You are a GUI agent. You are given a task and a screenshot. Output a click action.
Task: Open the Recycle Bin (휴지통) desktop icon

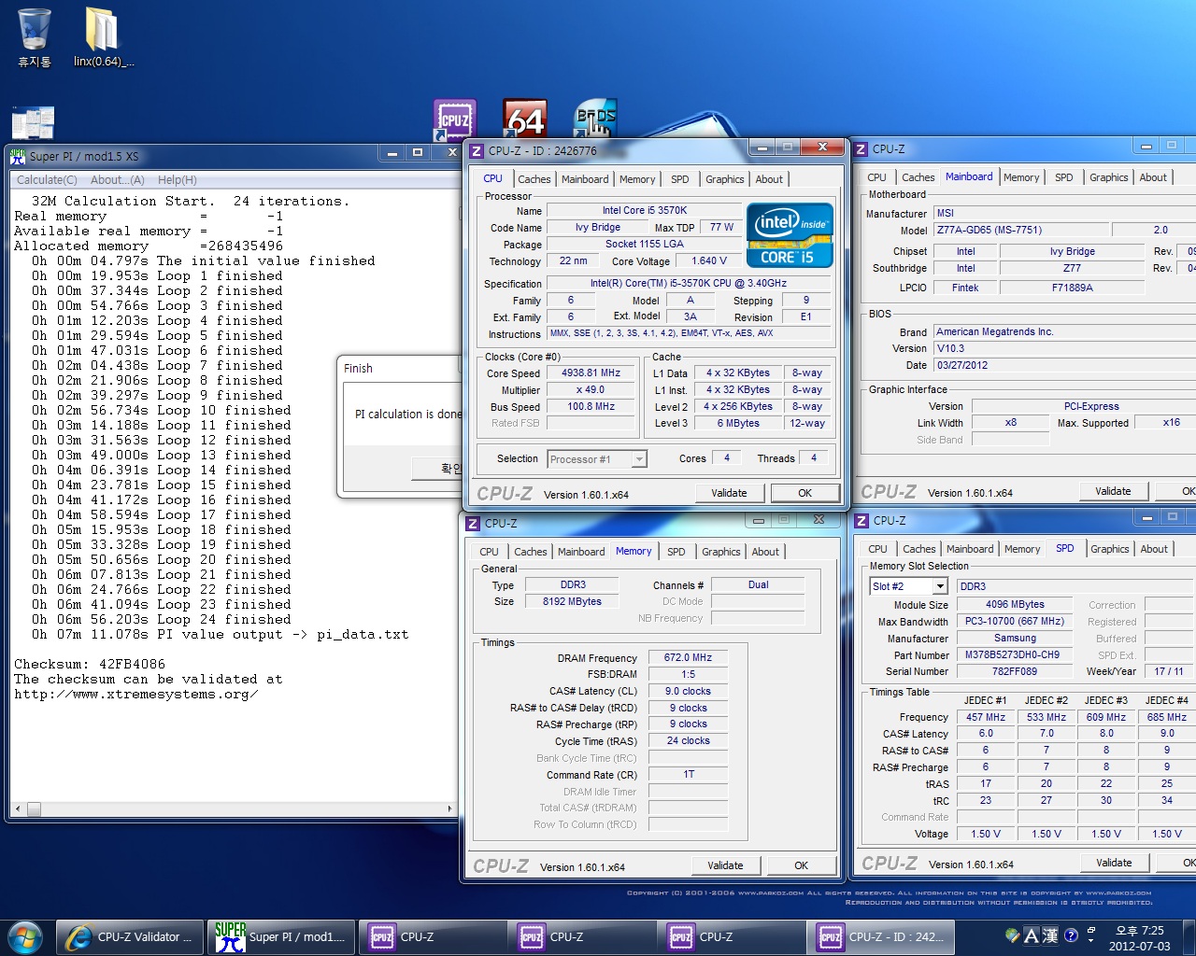pos(34,37)
